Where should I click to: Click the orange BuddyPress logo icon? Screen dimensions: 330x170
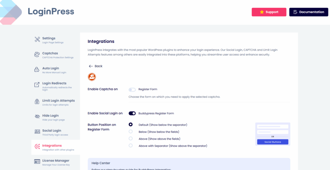[x=92, y=77]
